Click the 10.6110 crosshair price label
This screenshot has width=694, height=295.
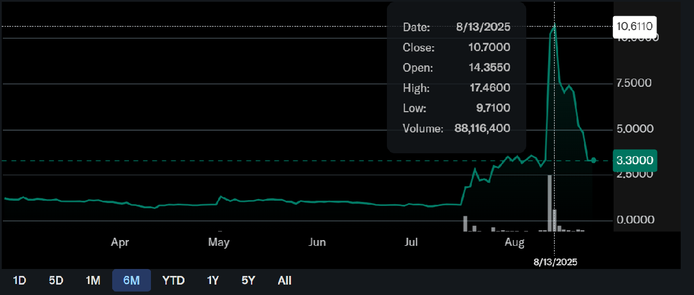[635, 27]
